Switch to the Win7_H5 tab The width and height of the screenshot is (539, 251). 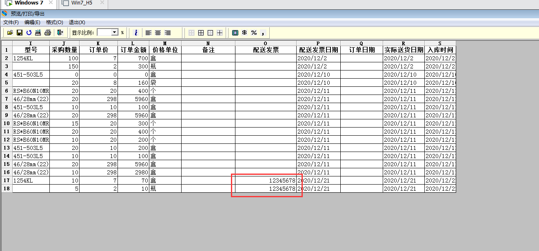[x=82, y=3]
